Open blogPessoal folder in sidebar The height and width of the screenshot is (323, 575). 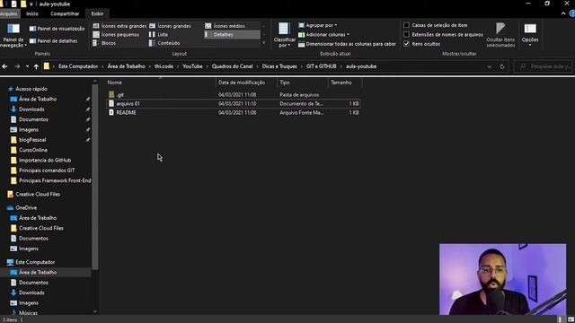tap(32, 140)
